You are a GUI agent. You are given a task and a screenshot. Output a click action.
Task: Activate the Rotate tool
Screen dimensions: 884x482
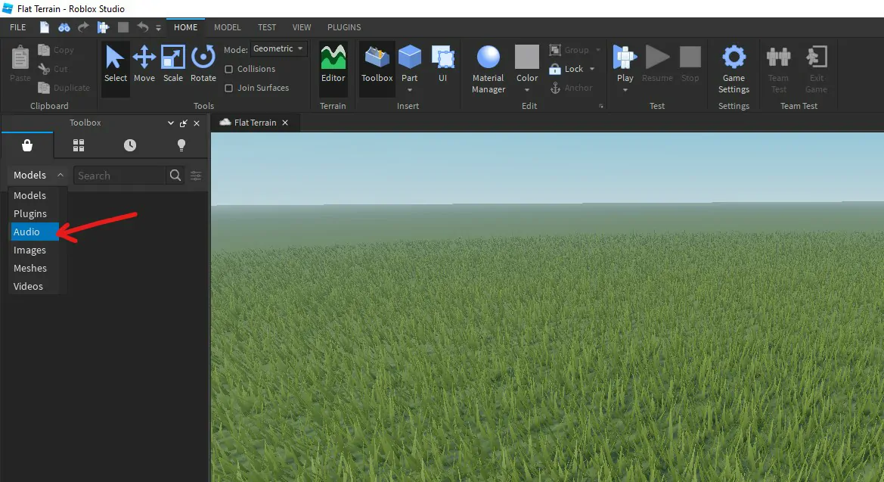203,64
